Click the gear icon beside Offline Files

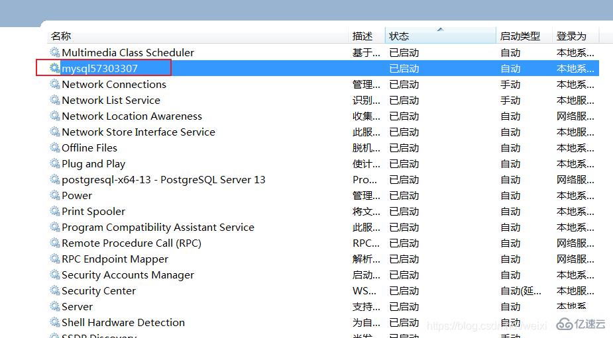pos(55,148)
